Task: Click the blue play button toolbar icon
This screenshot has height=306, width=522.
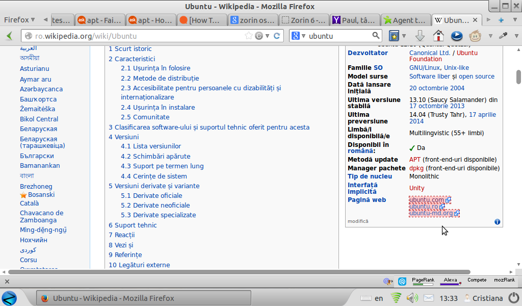Action: 457,36
